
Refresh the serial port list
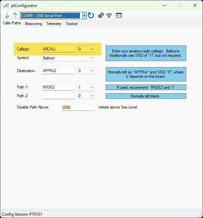(x=91, y=15)
